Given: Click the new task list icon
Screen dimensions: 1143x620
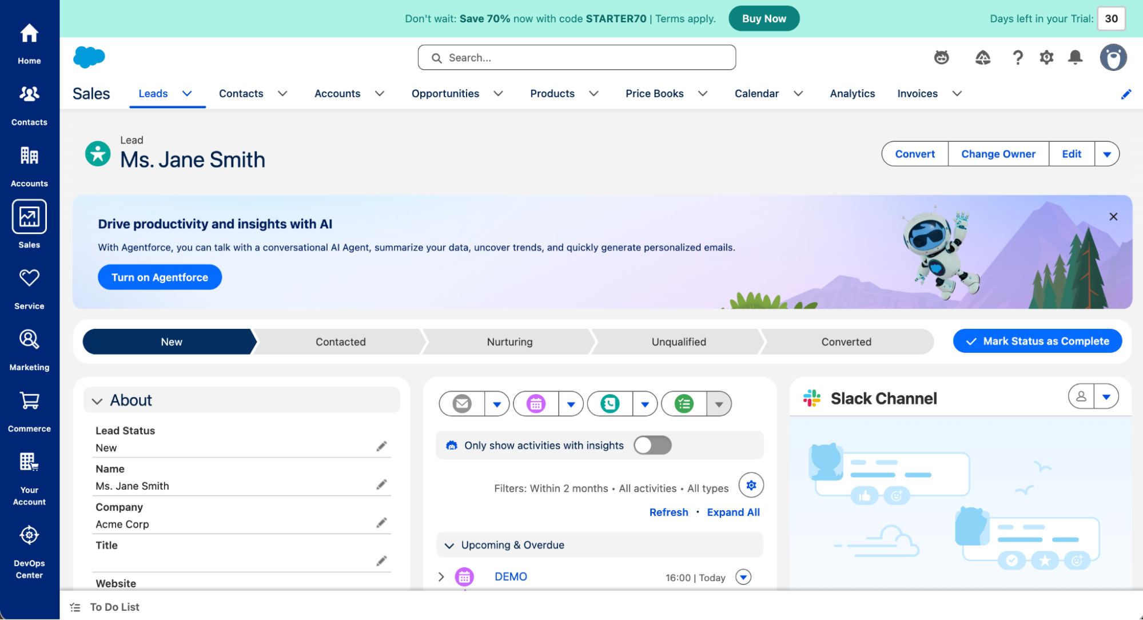Looking at the screenshot, I should tap(684, 404).
